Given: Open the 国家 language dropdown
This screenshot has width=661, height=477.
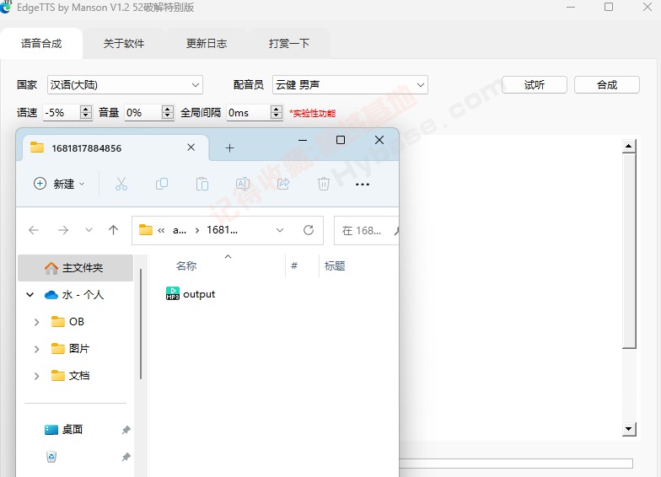Looking at the screenshot, I should (x=125, y=84).
